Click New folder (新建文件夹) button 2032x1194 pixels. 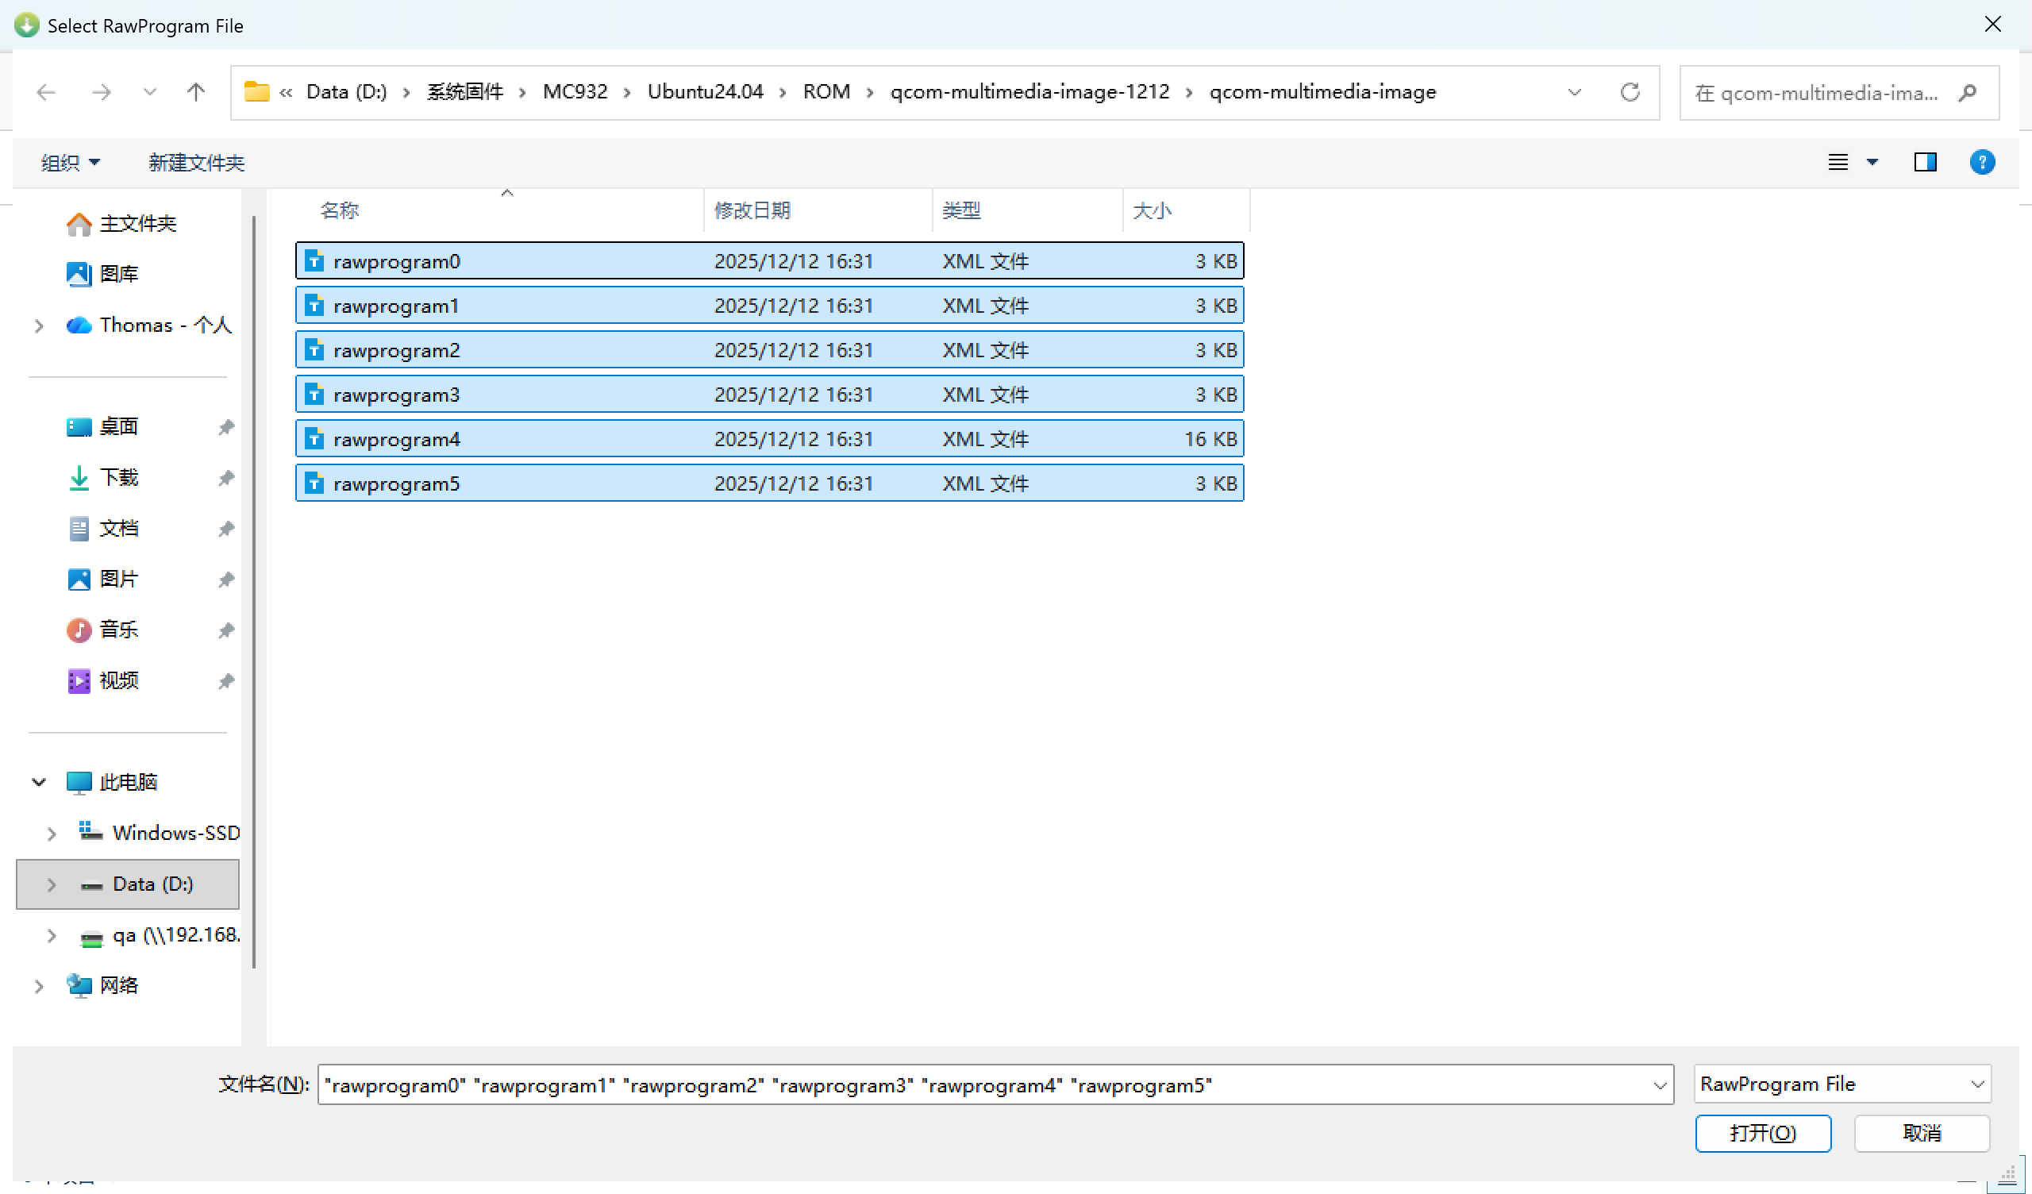196,163
